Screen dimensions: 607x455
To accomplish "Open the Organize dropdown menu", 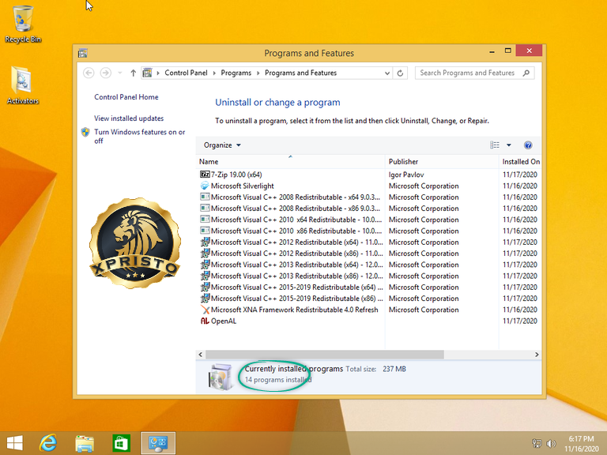I will (222, 145).
